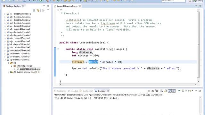Switch to the Javadoc tab
Image resolution: width=205 pixels, height=115 pixels.
[73, 91]
